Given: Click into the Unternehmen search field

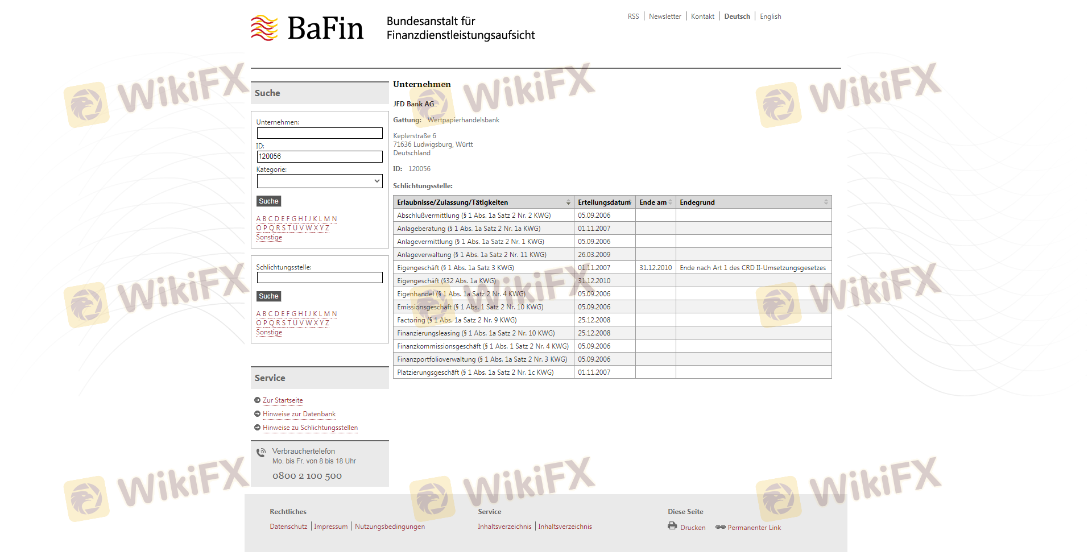Looking at the screenshot, I should coord(320,133).
